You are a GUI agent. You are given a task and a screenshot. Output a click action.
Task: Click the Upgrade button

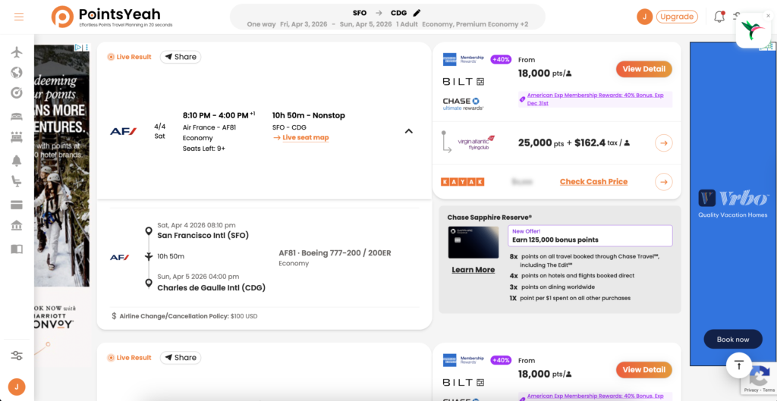click(677, 17)
